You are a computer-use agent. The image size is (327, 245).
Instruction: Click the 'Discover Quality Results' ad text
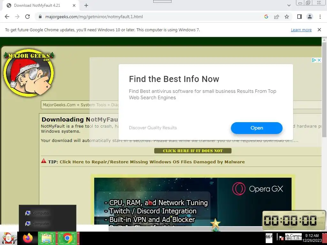pyautogui.click(x=153, y=128)
